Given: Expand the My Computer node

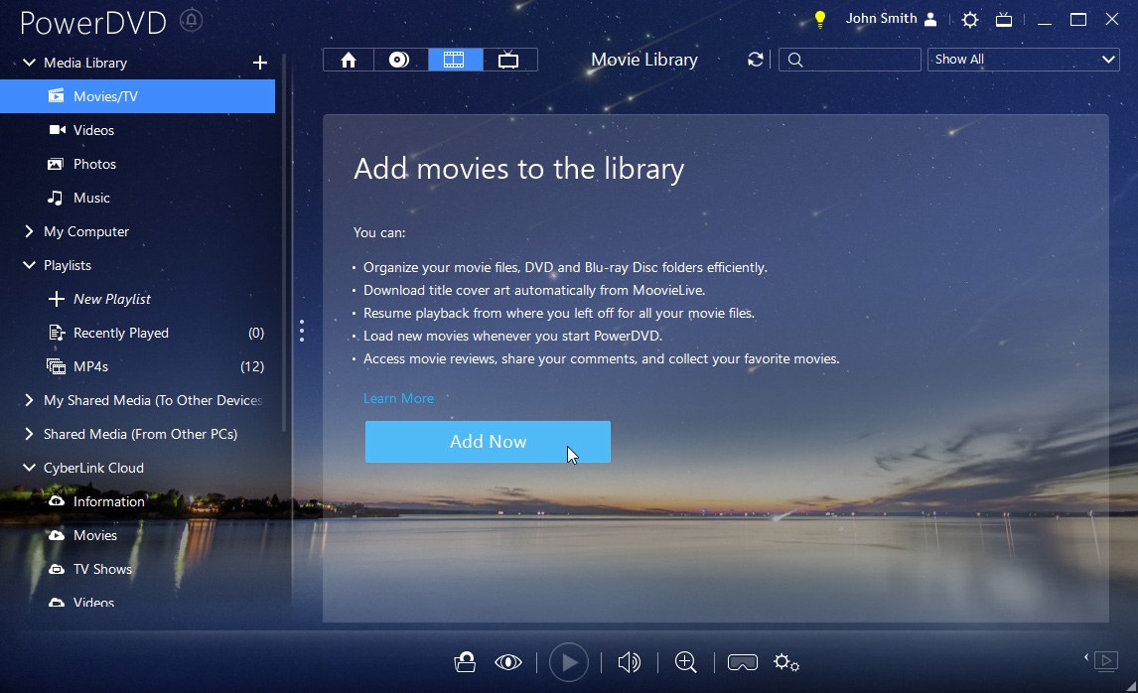Looking at the screenshot, I should point(29,231).
